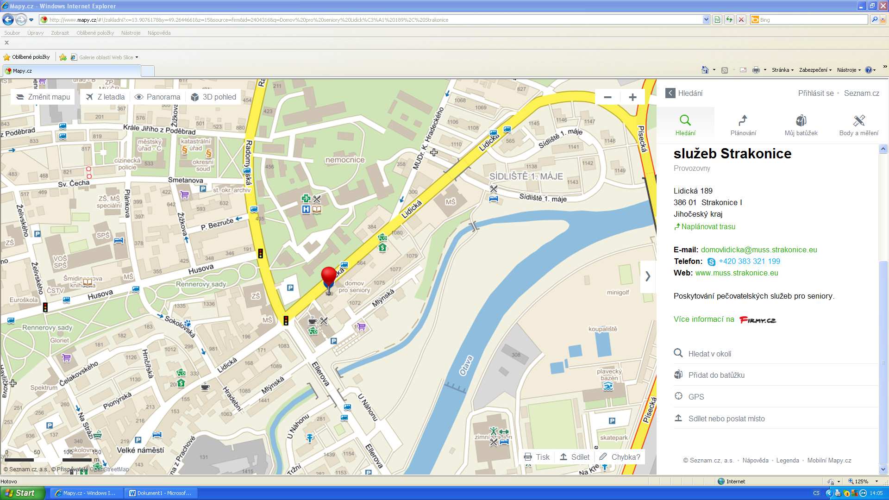Open the Zabezpečení dropdown menu
889x500 pixels.
815,70
